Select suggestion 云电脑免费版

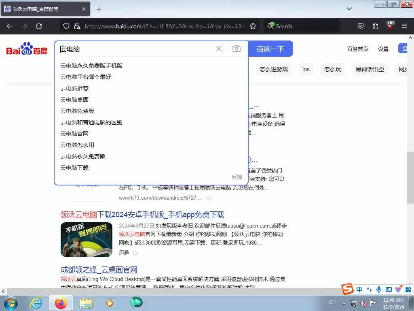click(77, 111)
